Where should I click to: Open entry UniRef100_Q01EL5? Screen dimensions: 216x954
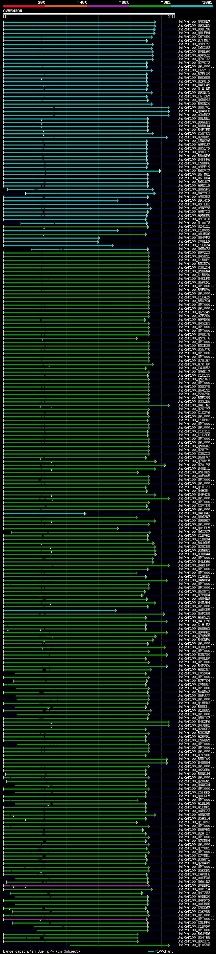pyautogui.click(x=194, y=528)
